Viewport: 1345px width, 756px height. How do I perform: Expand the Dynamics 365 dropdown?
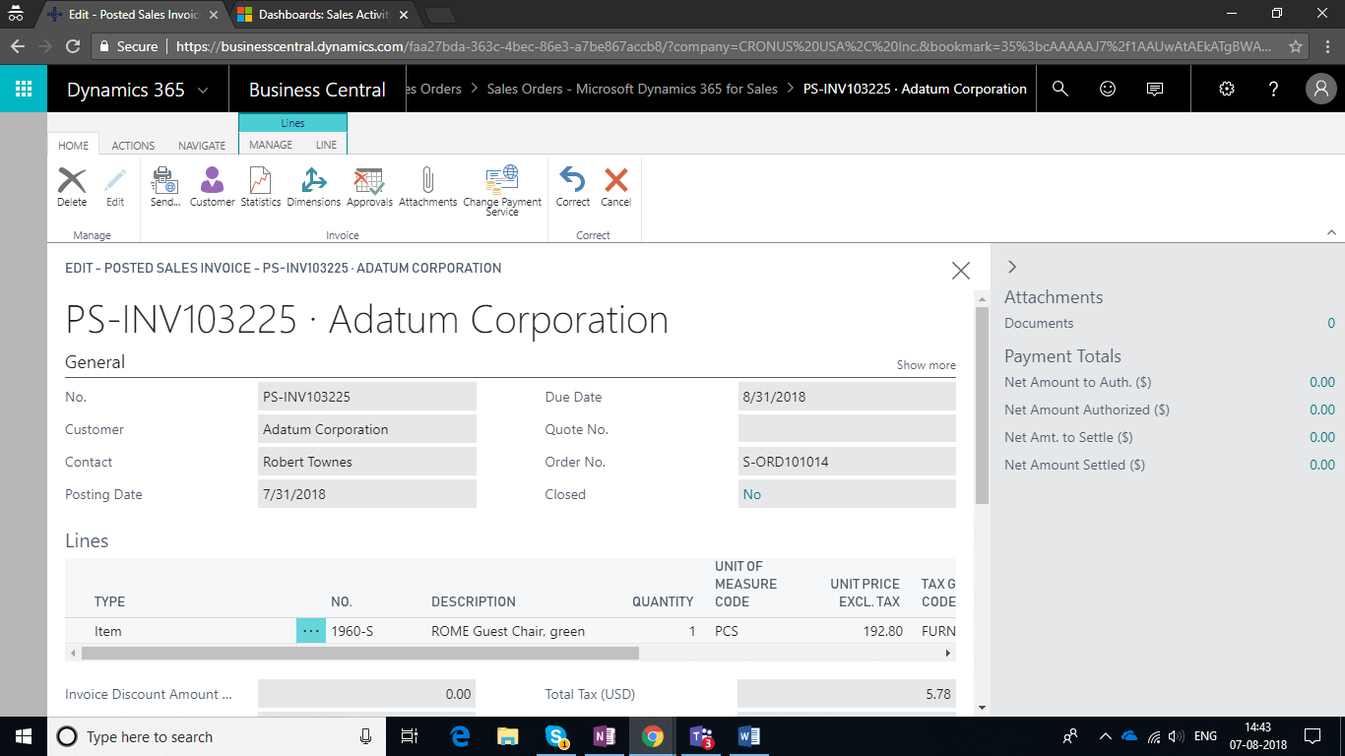(203, 90)
